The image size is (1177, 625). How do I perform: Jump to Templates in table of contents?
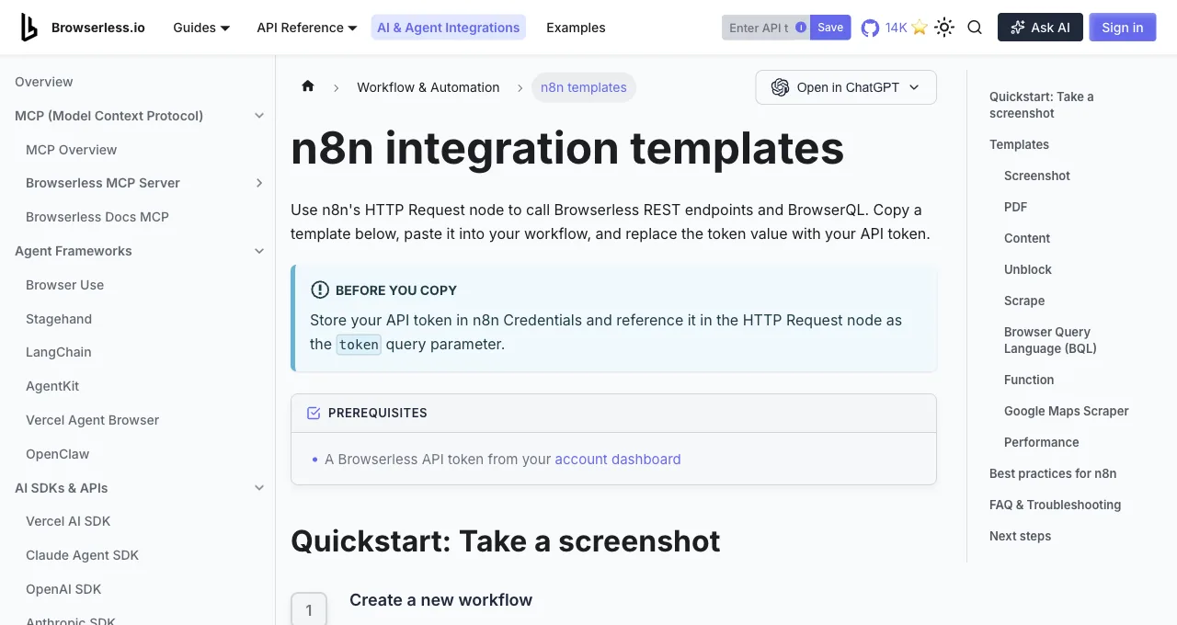[x=1019, y=144]
